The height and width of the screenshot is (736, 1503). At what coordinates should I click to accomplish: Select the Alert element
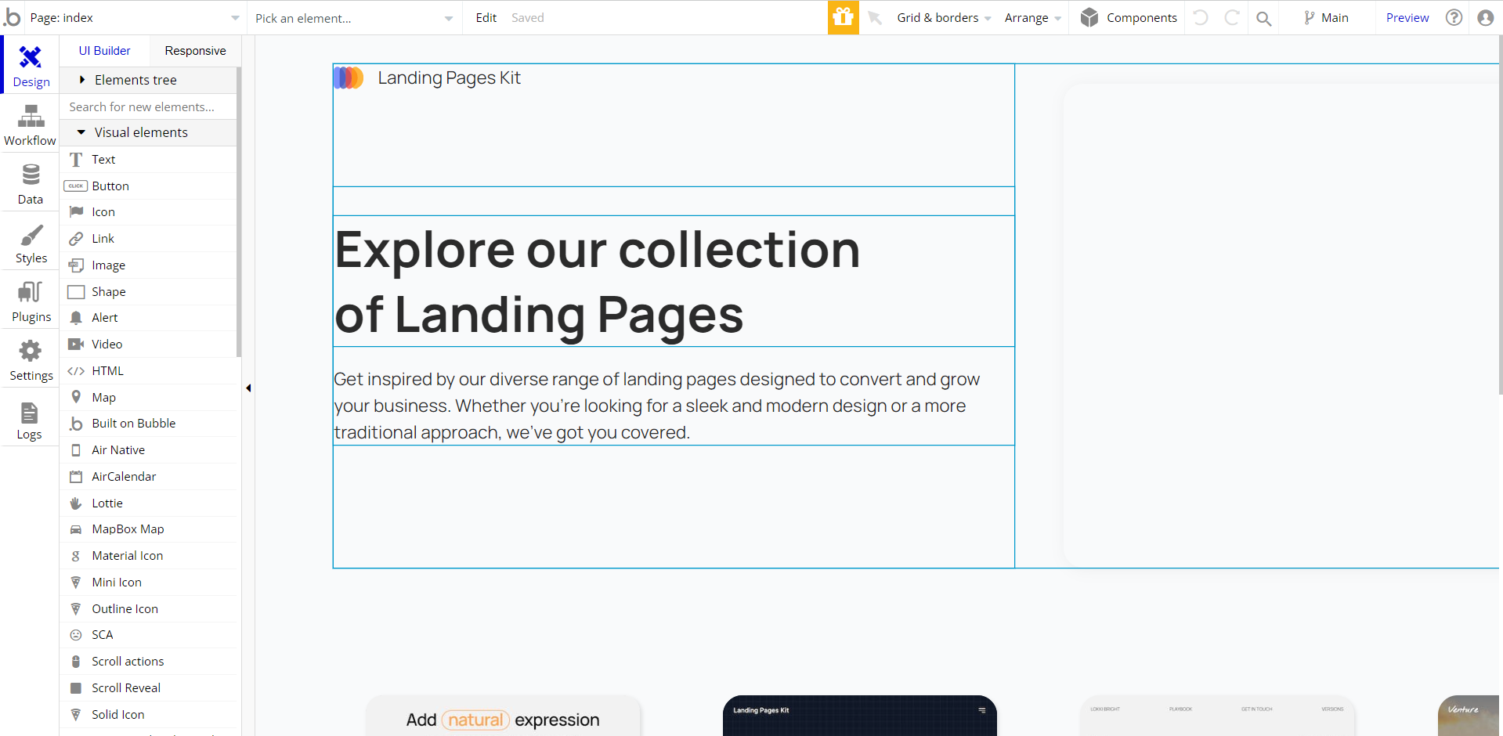149,318
